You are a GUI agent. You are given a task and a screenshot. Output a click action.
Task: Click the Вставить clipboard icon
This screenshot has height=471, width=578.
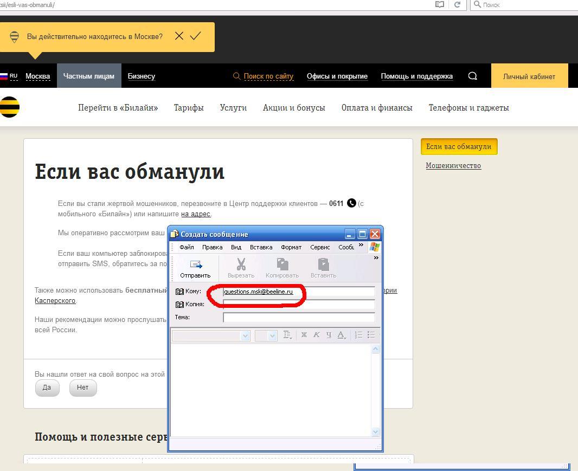click(x=323, y=264)
